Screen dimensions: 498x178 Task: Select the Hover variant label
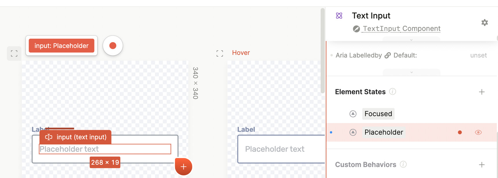pyautogui.click(x=241, y=53)
